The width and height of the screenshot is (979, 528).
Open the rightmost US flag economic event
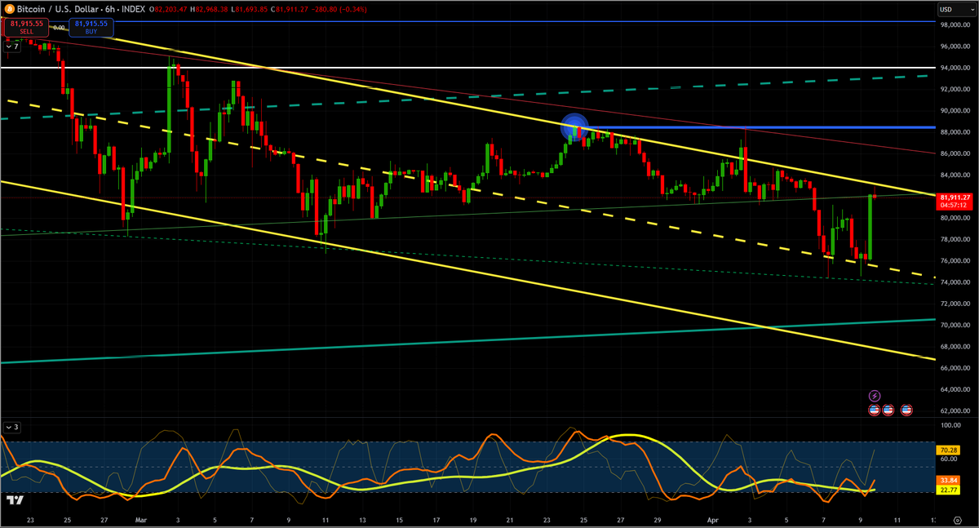[x=906, y=410]
